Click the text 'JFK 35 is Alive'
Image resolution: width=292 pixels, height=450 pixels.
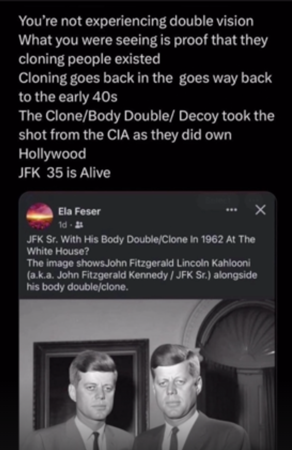click(65, 173)
